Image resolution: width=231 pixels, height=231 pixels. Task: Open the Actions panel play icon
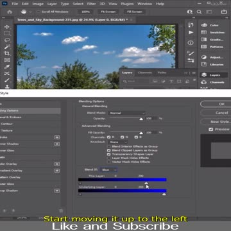click(x=191, y=32)
